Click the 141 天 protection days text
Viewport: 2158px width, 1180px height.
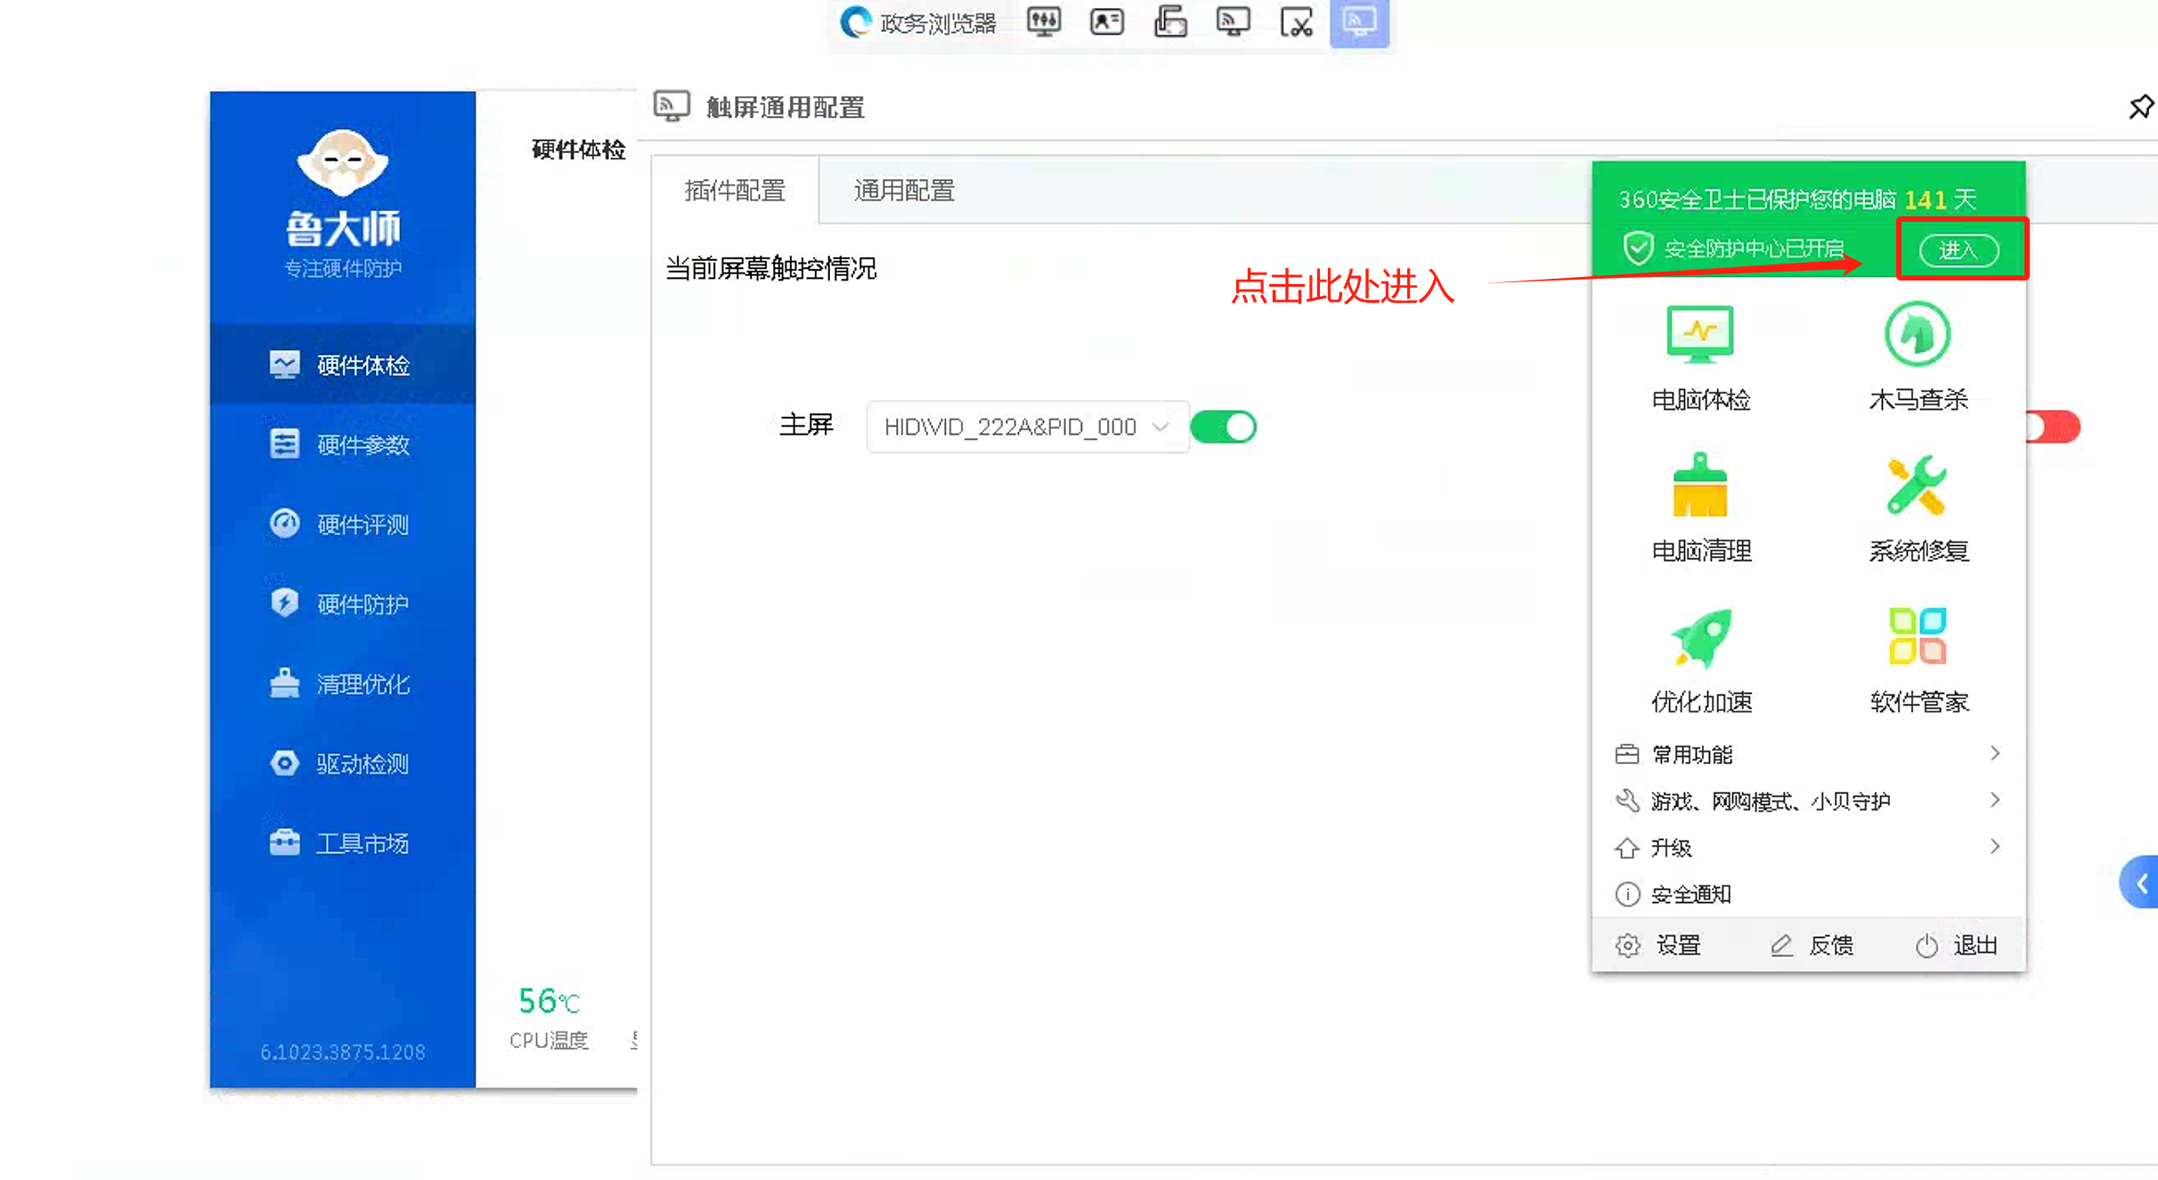1941,199
